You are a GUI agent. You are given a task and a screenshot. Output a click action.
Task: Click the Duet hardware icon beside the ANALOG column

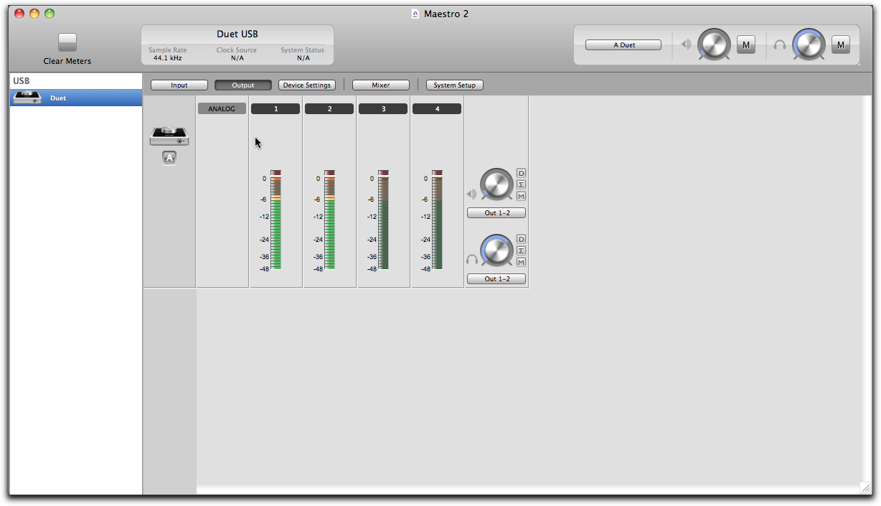[x=169, y=136]
